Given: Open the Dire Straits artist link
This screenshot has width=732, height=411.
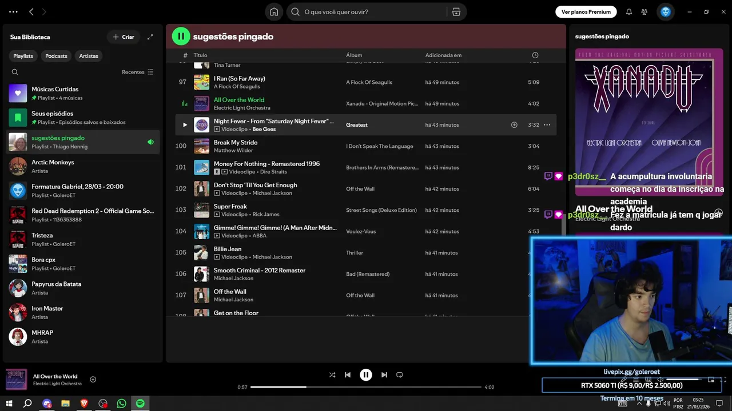Looking at the screenshot, I should (x=274, y=171).
